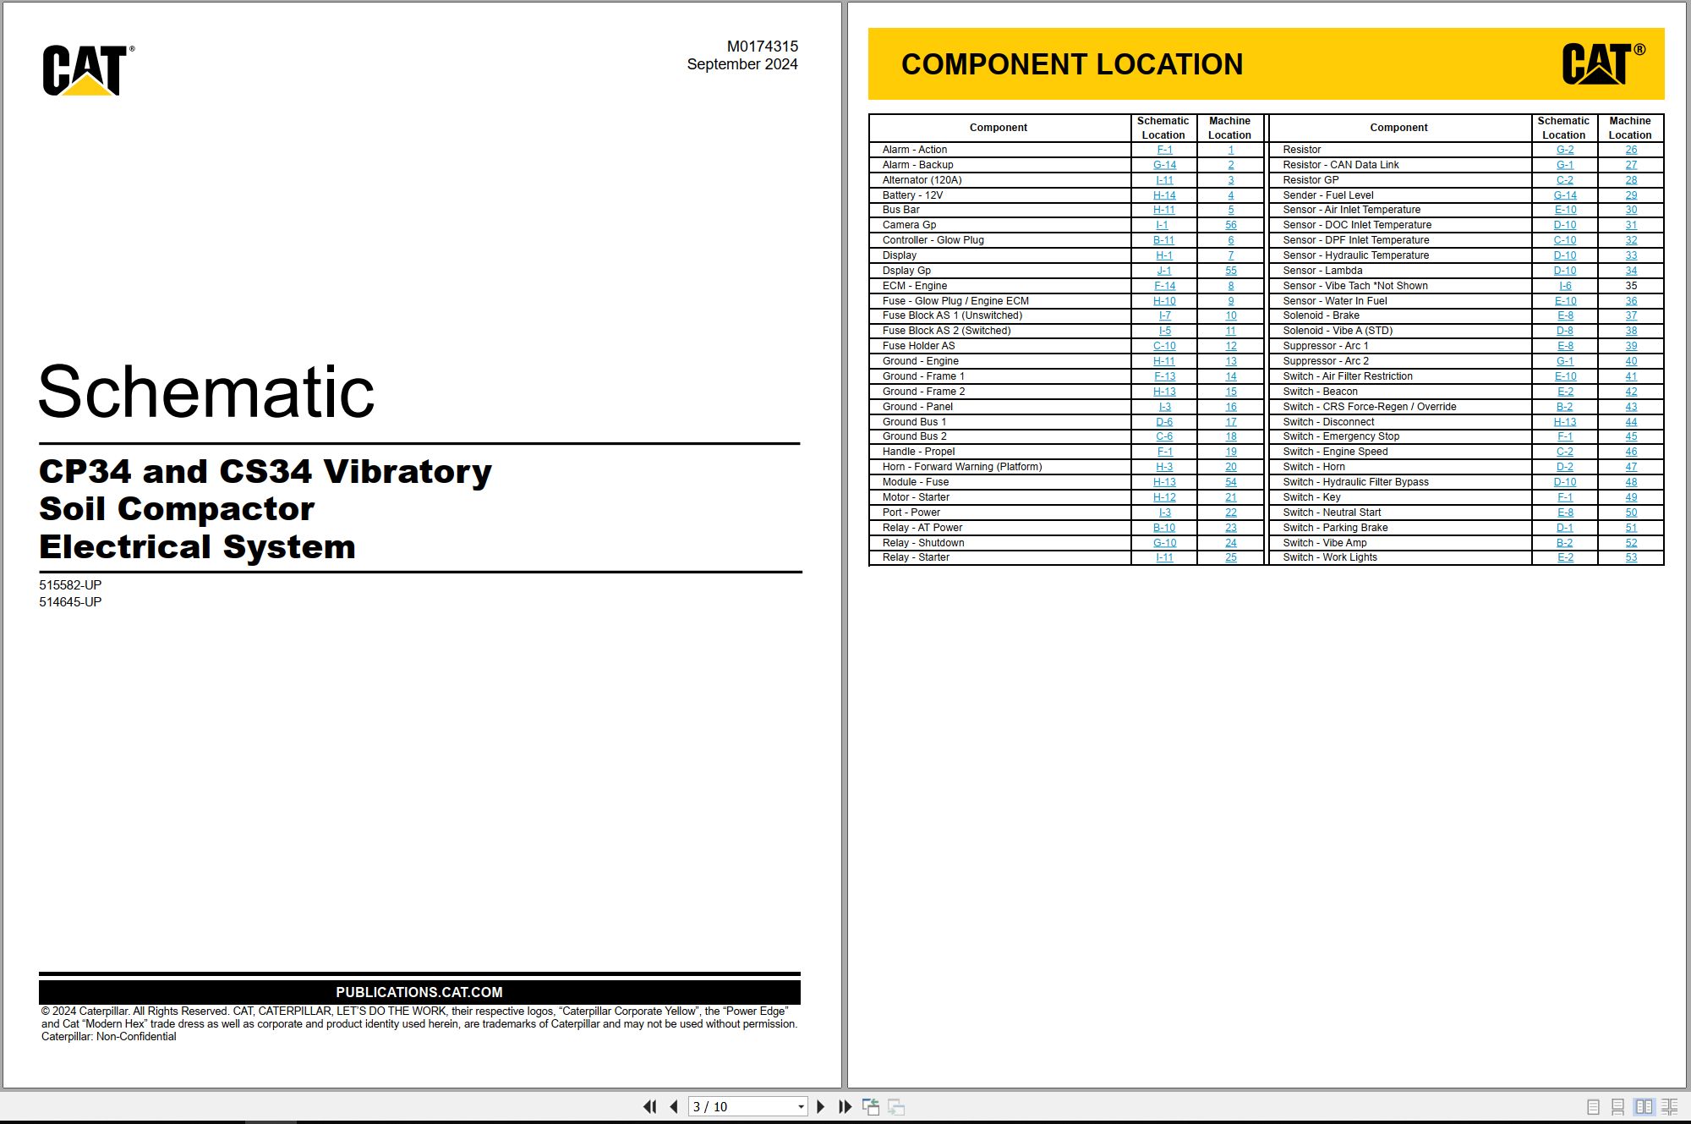This screenshot has width=1691, height=1124.
Task: Follow Ground Bus 1 schematic link D-6
Action: coord(1164,422)
